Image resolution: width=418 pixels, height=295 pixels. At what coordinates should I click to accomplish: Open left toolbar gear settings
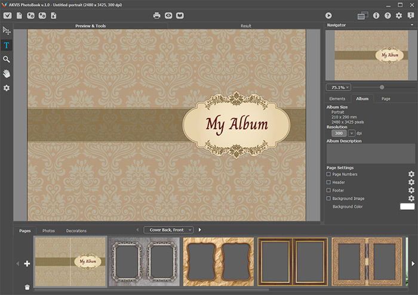point(7,88)
